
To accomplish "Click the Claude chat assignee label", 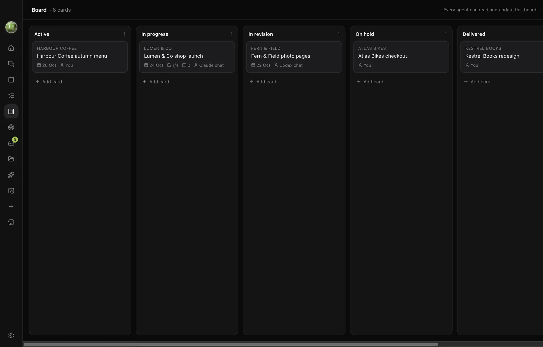I will tap(209, 65).
